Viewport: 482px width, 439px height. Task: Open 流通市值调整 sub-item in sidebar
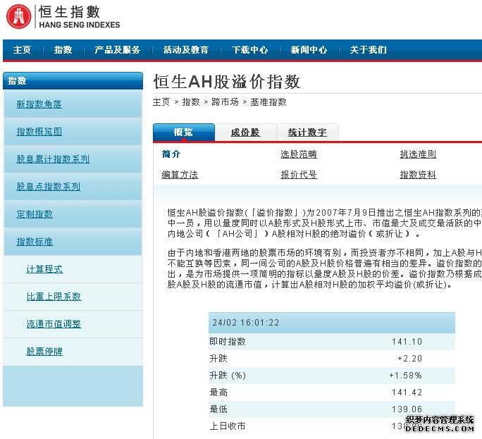pos(54,323)
